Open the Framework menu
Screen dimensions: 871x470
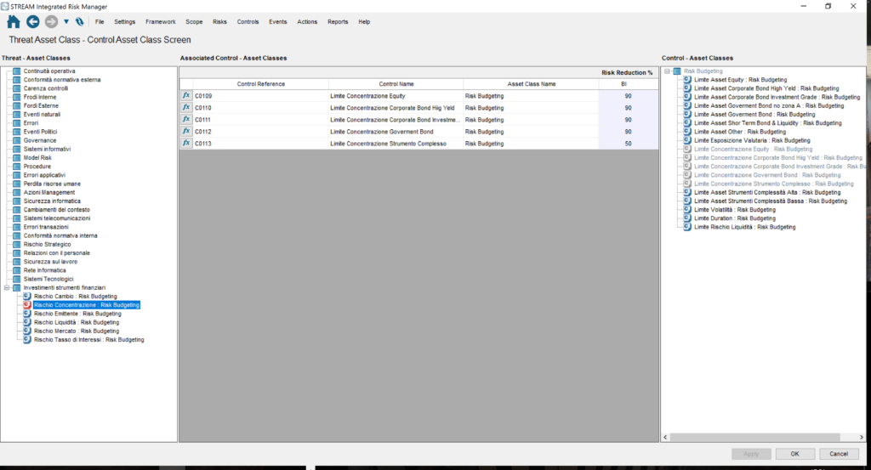161,21
